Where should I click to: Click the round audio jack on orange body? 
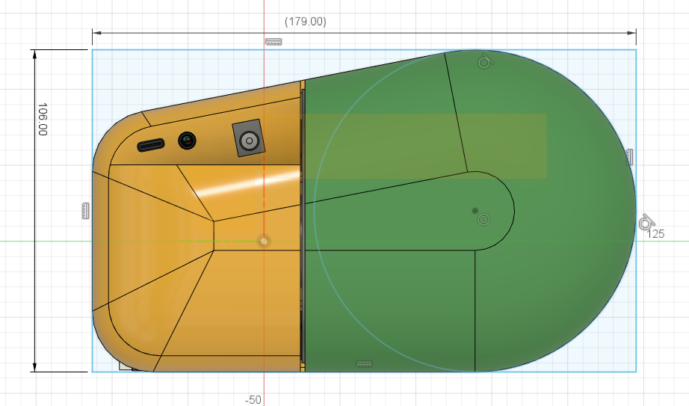(186, 141)
